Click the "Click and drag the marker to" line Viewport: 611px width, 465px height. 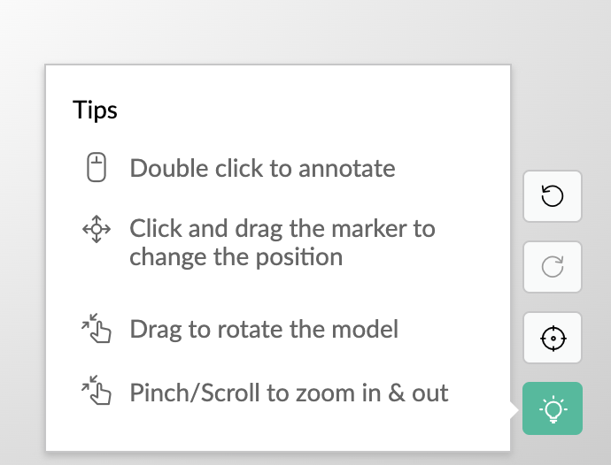pos(282,229)
